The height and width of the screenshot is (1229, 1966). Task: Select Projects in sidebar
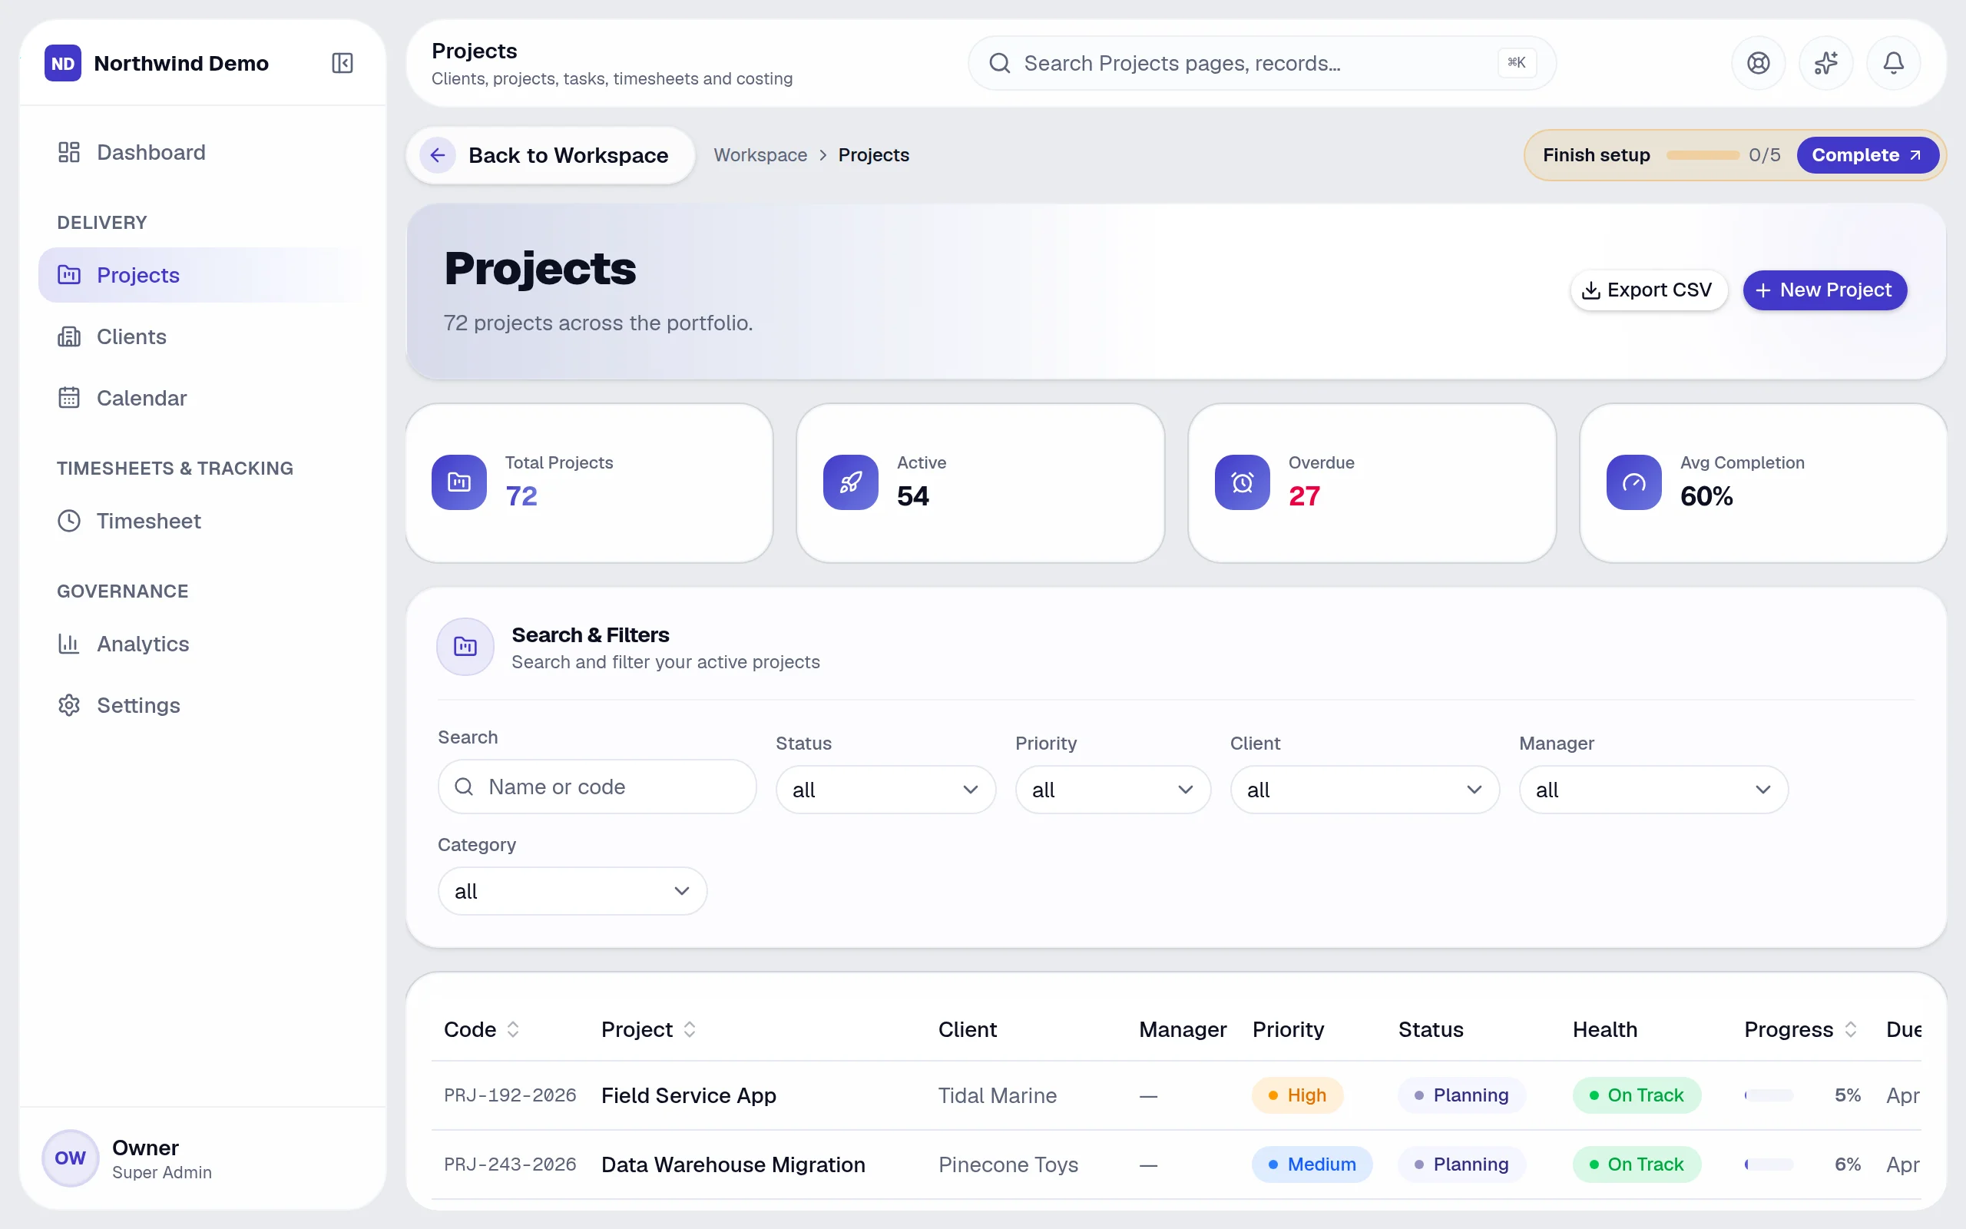coord(201,275)
